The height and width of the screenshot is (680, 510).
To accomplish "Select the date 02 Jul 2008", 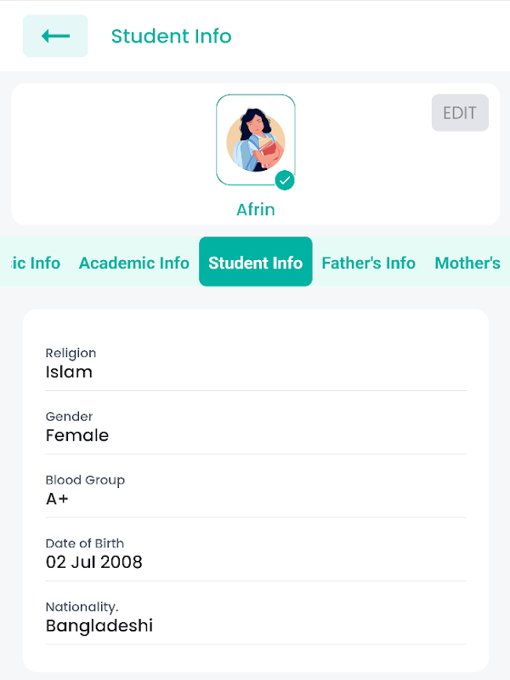I will tap(93, 562).
